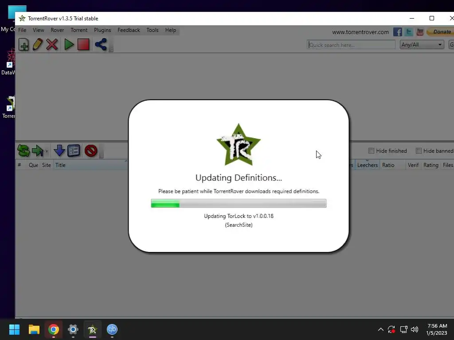Open the www.torrentrover.com link
Image resolution: width=454 pixels, height=340 pixels.
(x=360, y=32)
